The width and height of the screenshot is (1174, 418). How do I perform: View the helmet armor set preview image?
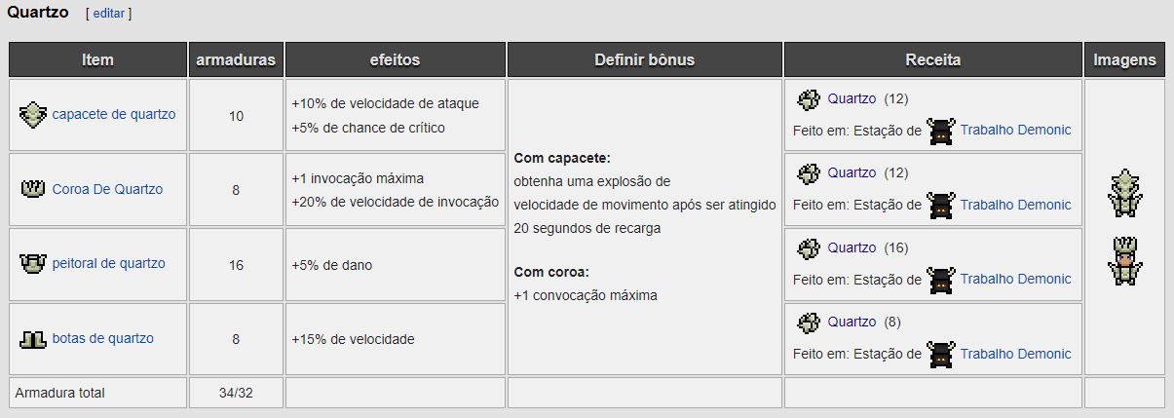[1124, 193]
